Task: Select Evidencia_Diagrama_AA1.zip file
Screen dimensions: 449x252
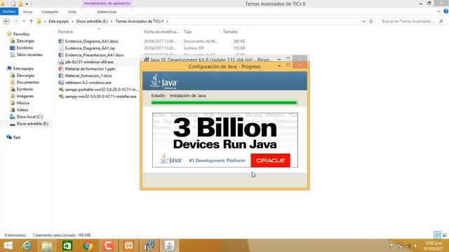Action: [x=90, y=48]
